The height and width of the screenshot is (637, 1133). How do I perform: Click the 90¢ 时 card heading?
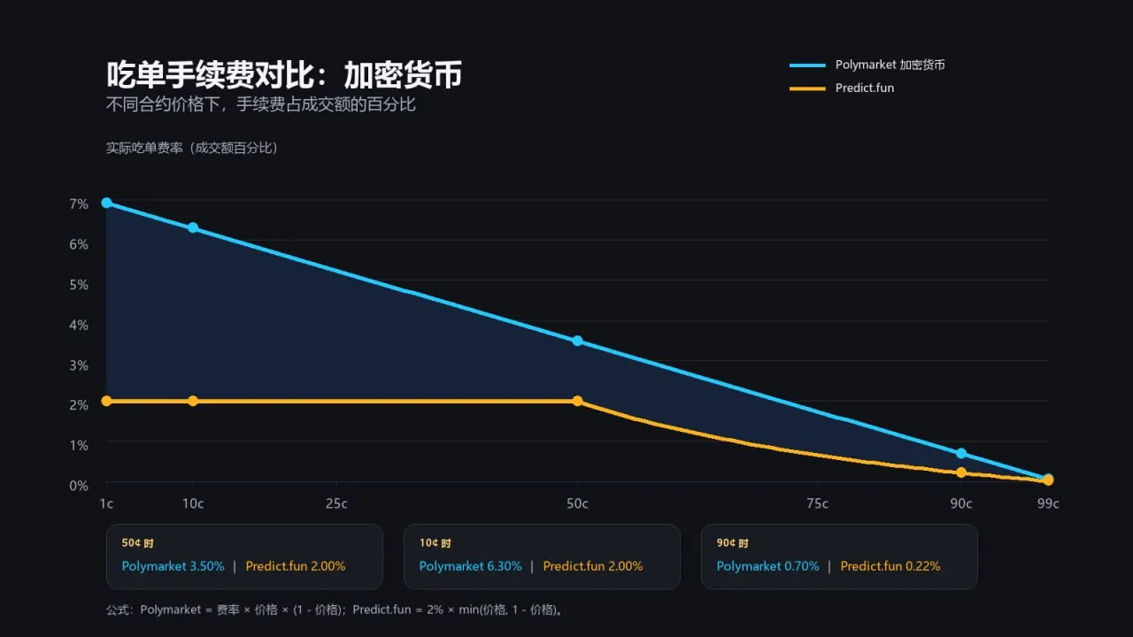[x=733, y=543]
